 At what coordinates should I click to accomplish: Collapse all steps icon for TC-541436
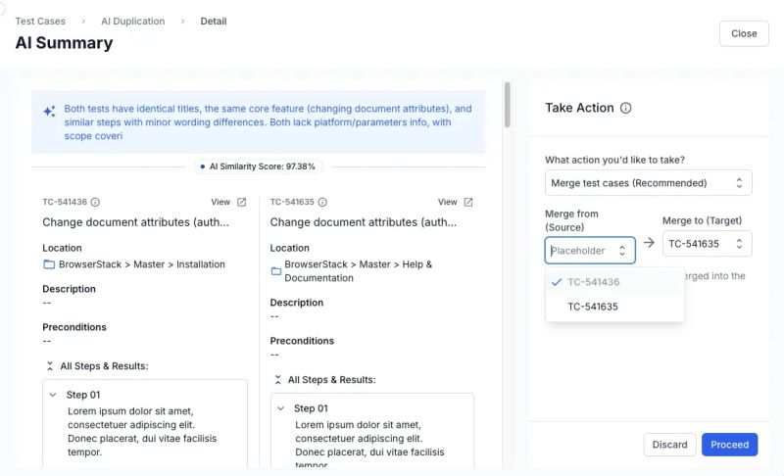tap(50, 366)
